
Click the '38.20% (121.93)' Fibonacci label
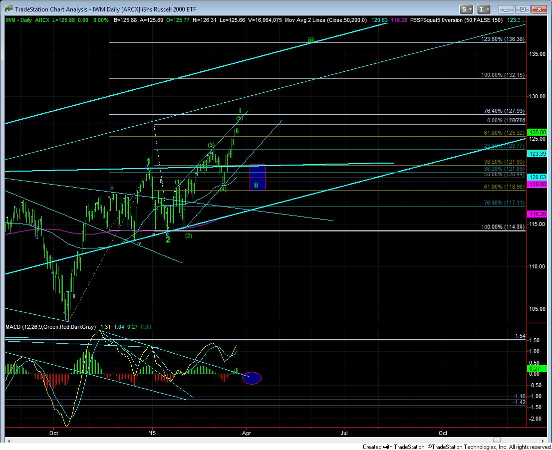(x=505, y=162)
